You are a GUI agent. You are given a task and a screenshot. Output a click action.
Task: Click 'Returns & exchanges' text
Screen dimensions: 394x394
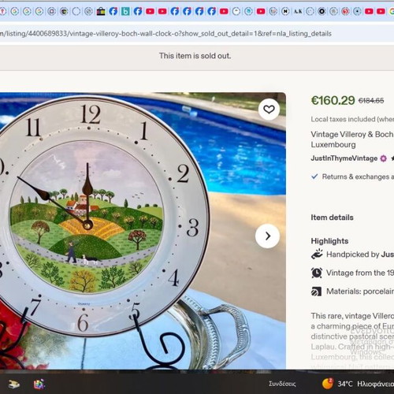358,177
